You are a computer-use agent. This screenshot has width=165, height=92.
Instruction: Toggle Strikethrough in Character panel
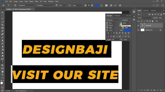[128, 33]
